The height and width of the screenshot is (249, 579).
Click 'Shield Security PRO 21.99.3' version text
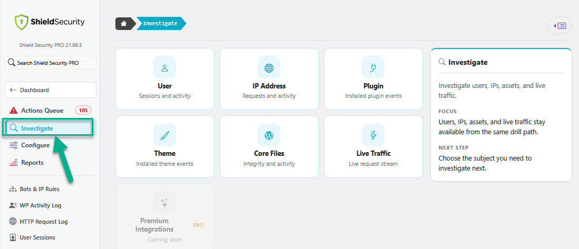coord(50,45)
